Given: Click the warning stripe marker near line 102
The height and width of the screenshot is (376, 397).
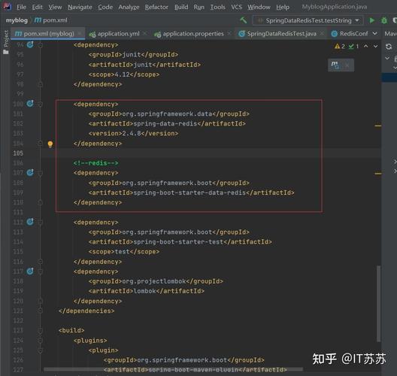Looking at the screenshot, I should coord(377,126).
